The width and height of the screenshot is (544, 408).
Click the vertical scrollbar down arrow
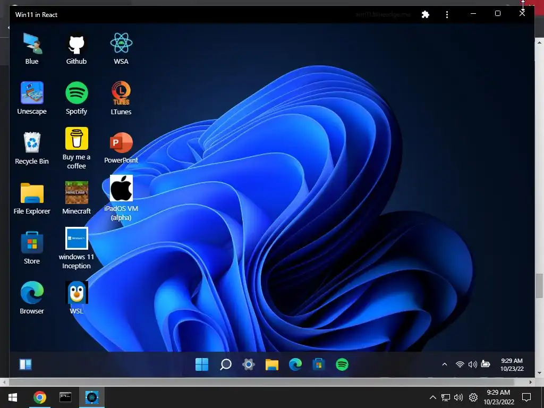point(539,373)
